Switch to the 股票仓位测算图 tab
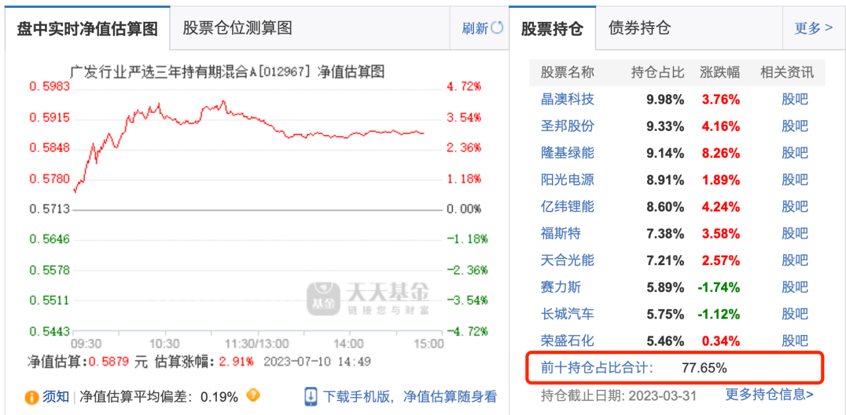 (237, 28)
